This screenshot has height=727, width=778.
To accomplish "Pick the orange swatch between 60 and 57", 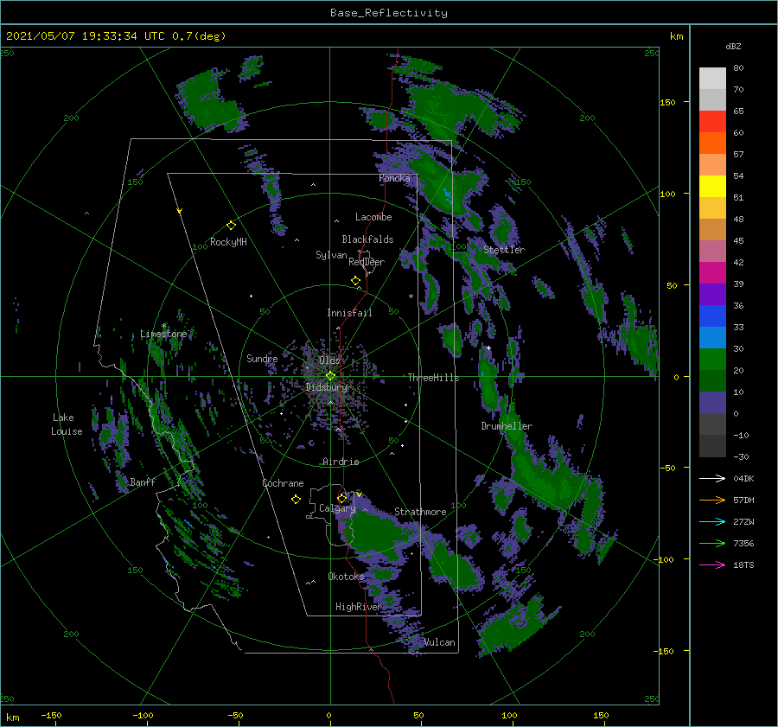I will [x=712, y=143].
